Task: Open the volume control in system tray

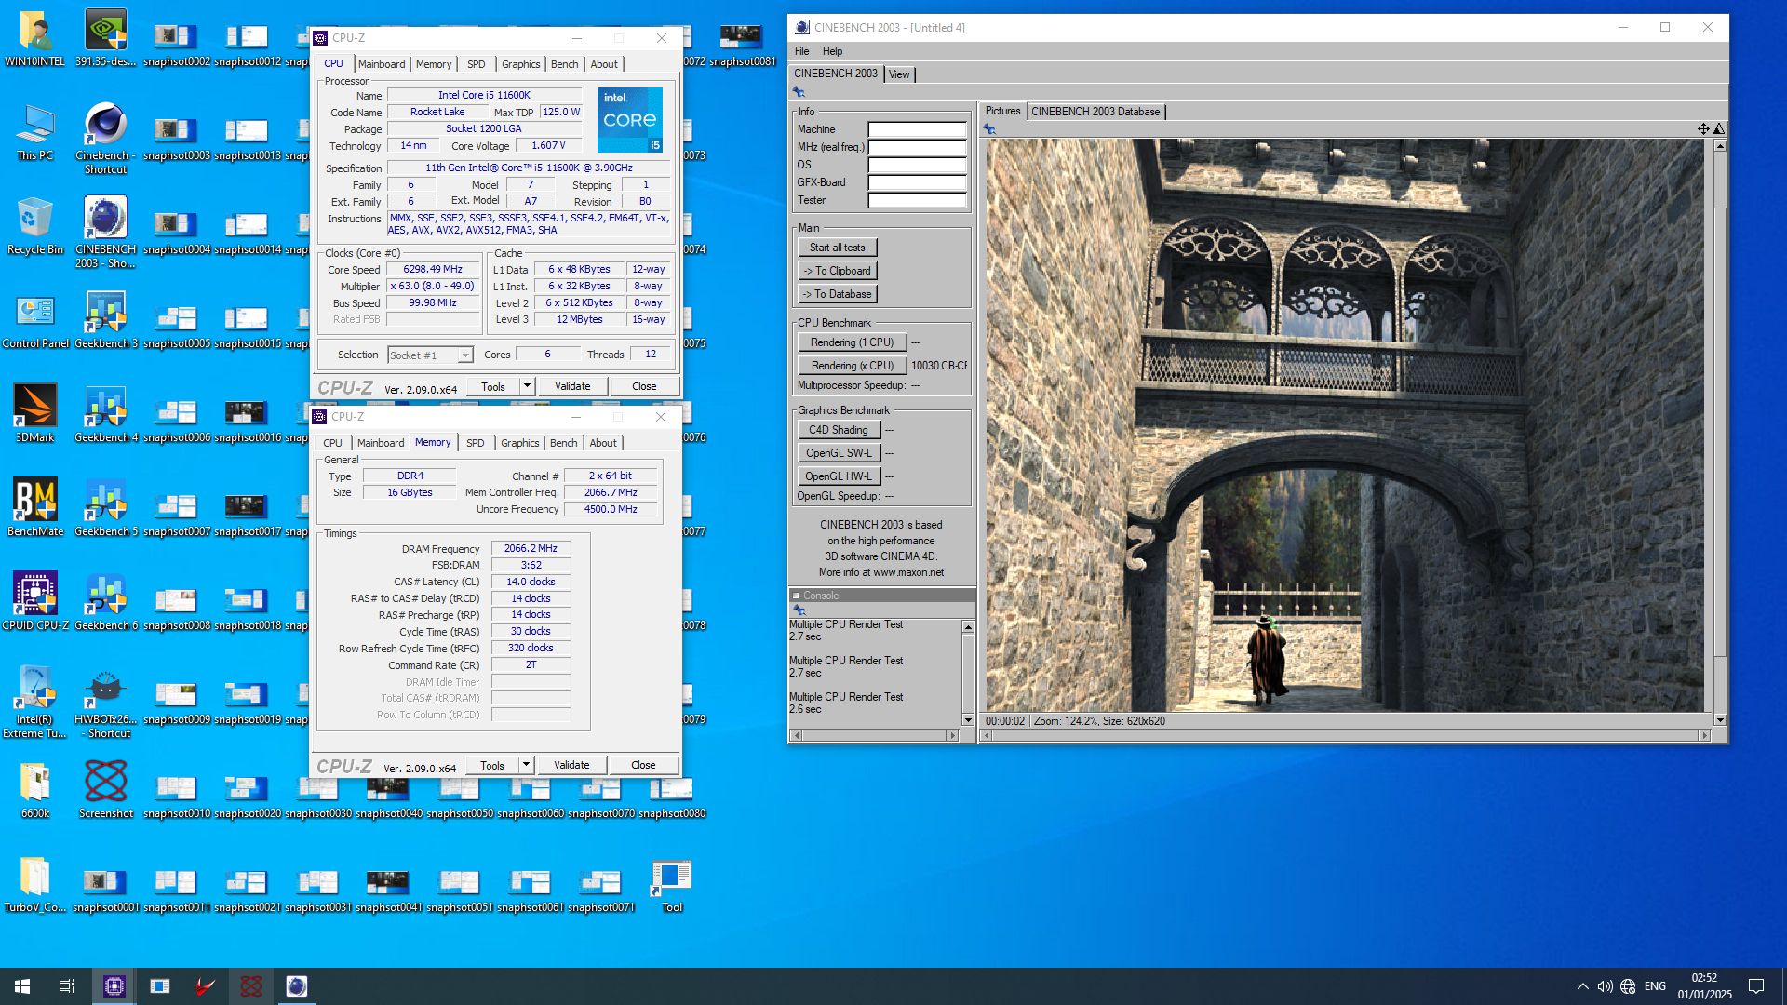Action: pyautogui.click(x=1605, y=986)
